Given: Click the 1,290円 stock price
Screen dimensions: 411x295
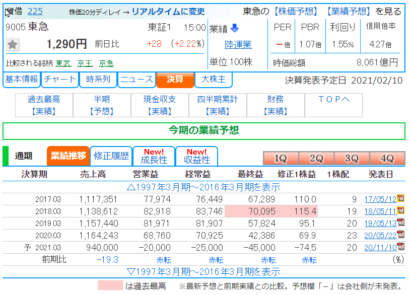Looking at the screenshot, I should [66, 44].
